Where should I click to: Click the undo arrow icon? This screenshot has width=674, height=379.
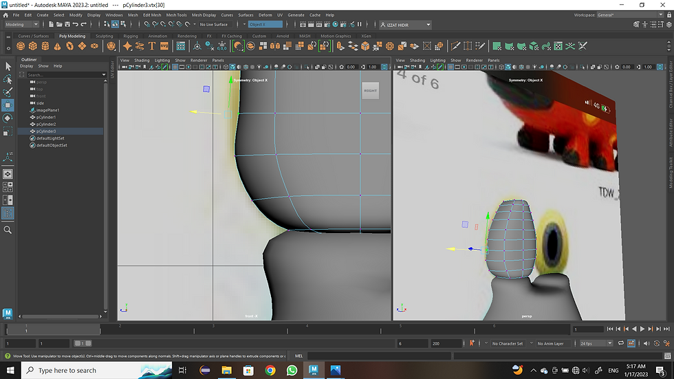76,25
